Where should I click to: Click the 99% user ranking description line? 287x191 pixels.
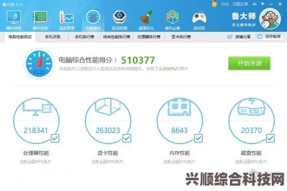(123, 69)
